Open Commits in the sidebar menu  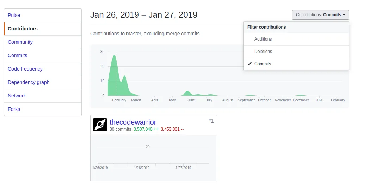click(x=18, y=55)
